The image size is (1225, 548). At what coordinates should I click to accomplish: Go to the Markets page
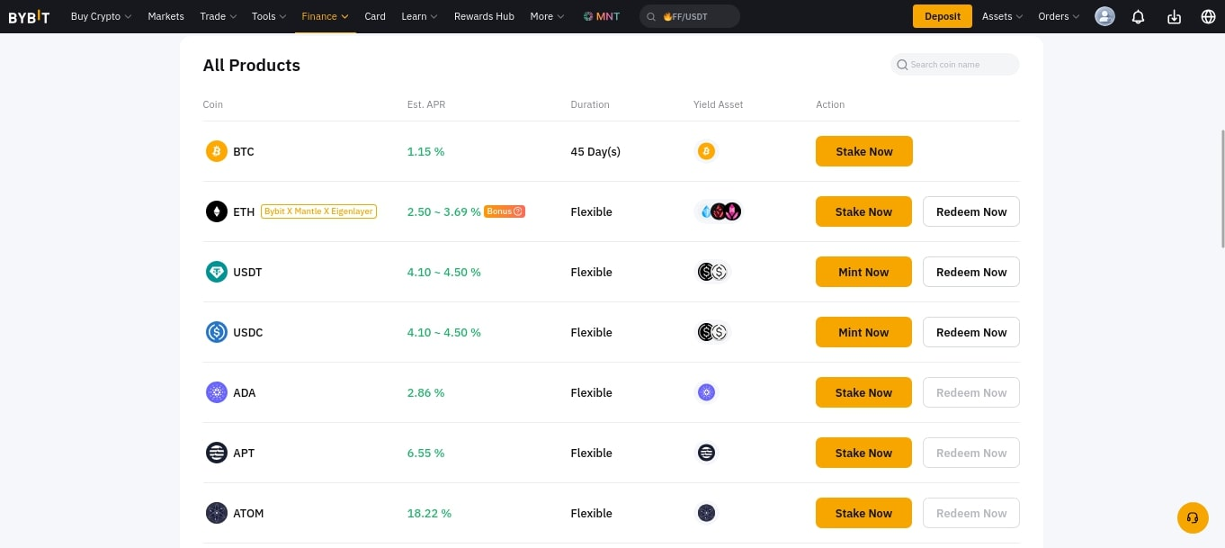click(165, 16)
